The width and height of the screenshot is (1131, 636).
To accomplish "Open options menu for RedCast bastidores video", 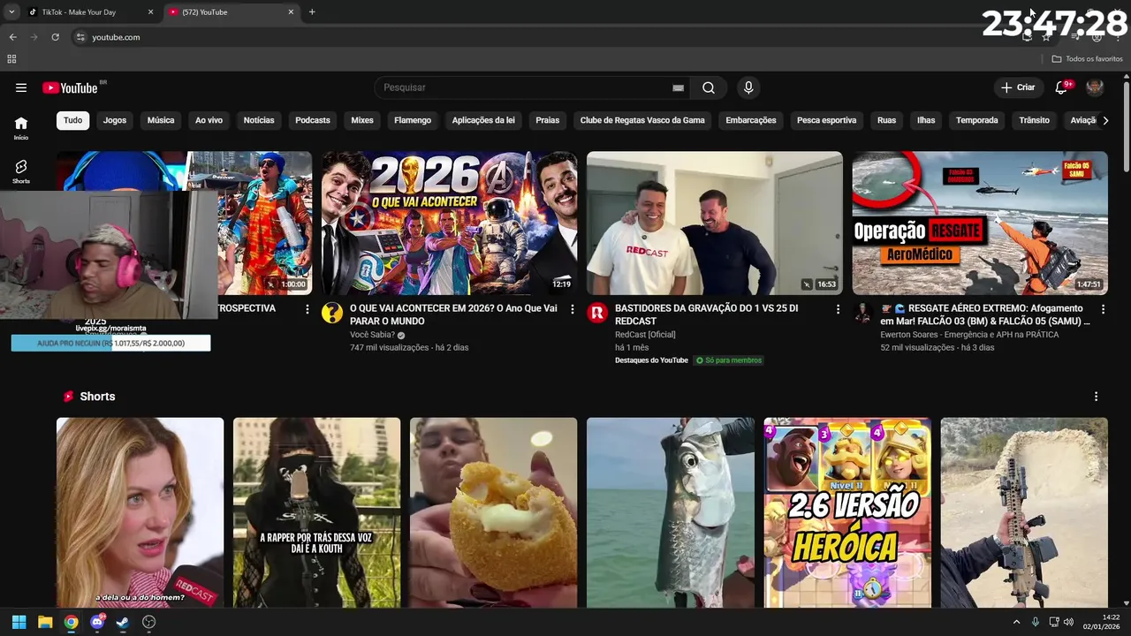I will [838, 309].
